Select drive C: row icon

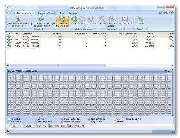point(9,37)
